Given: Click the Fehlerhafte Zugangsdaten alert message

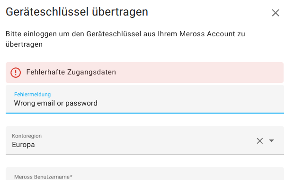Looking at the screenshot, I should pyautogui.click(x=71, y=72).
